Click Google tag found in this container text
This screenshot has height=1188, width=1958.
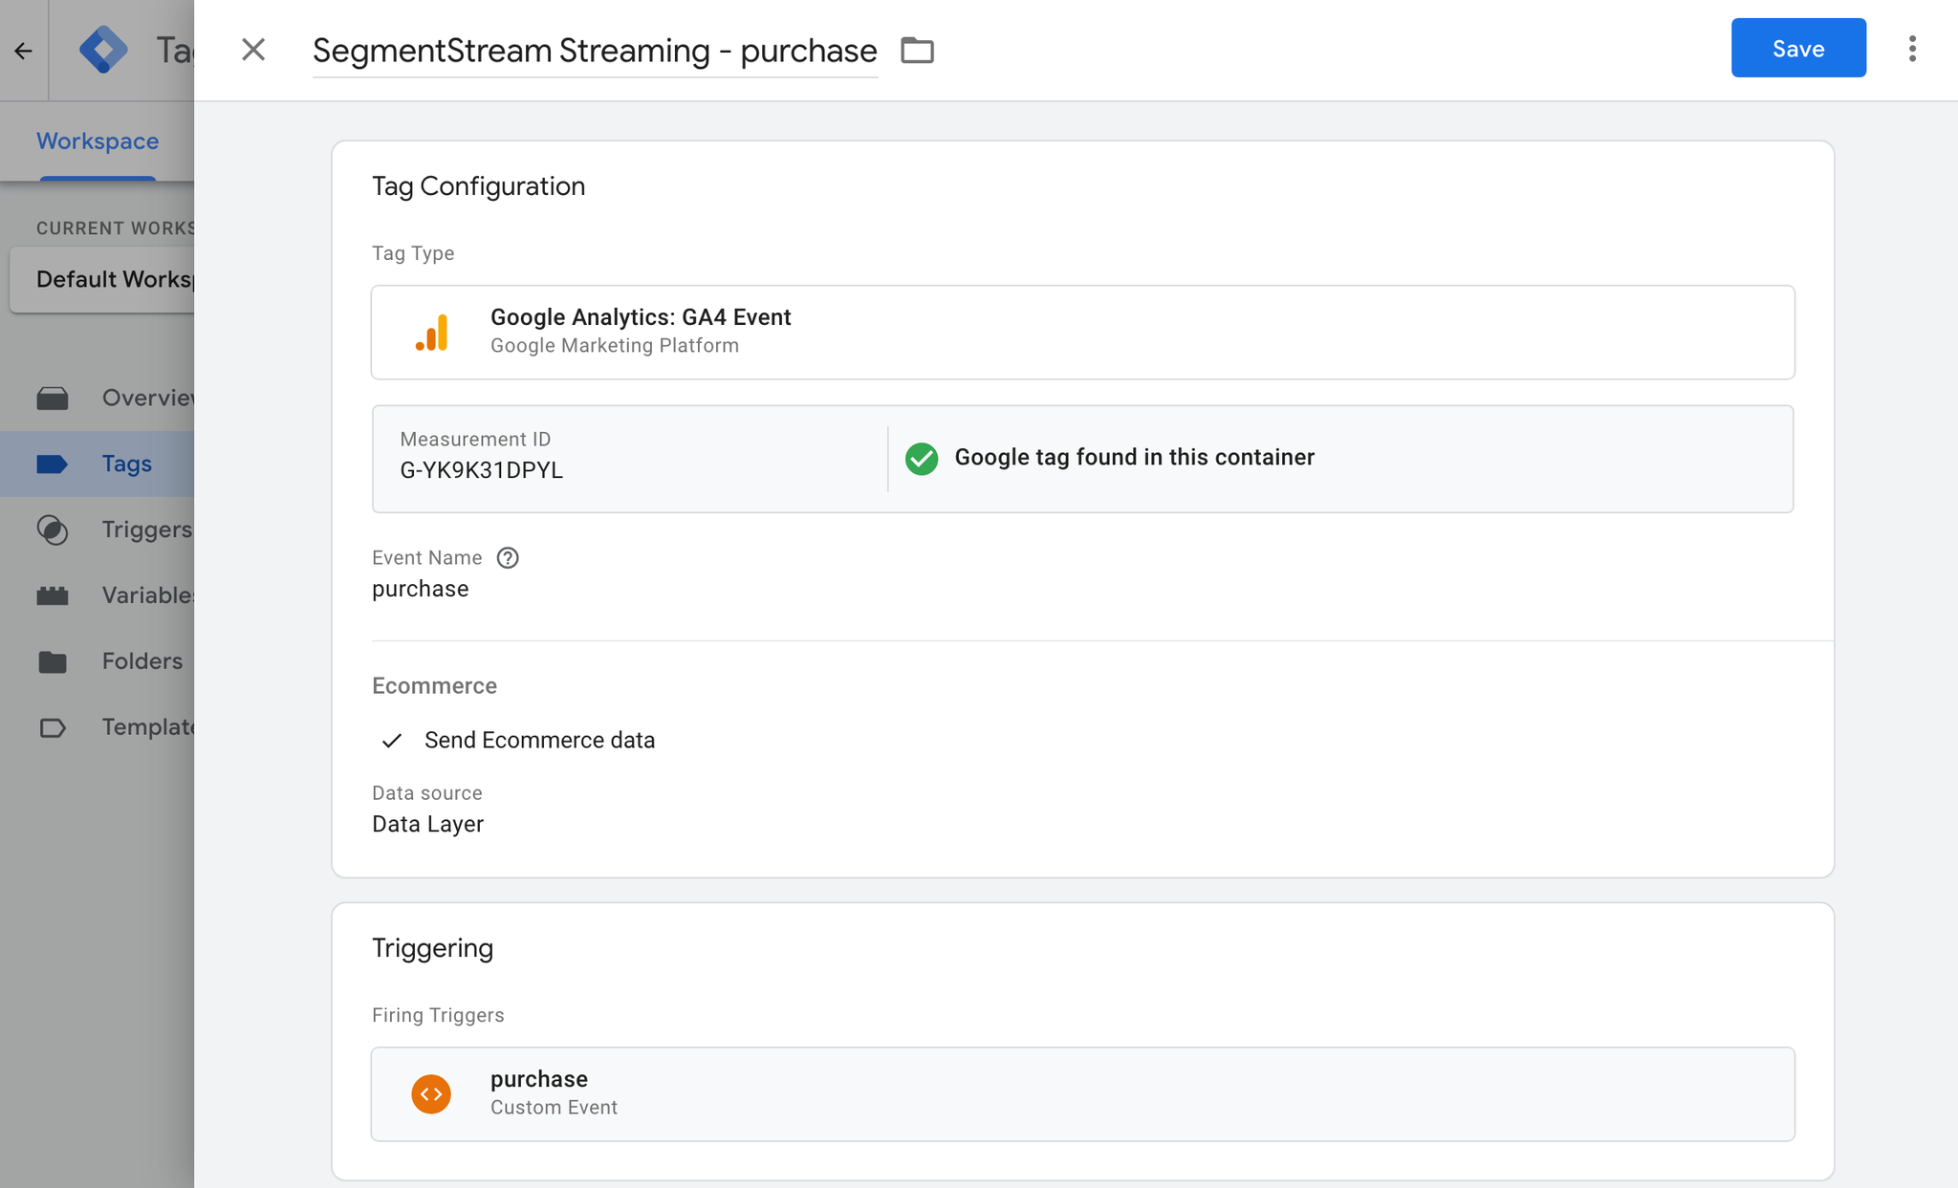pos(1134,457)
